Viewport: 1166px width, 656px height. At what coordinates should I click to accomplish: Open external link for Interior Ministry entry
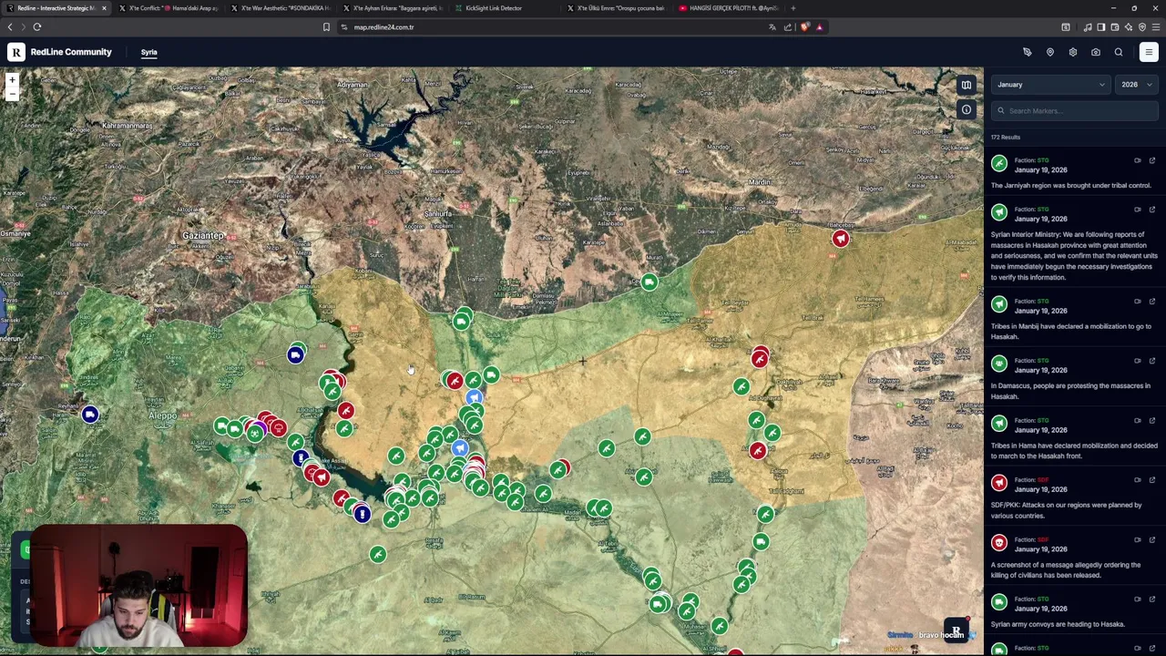pyautogui.click(x=1152, y=210)
